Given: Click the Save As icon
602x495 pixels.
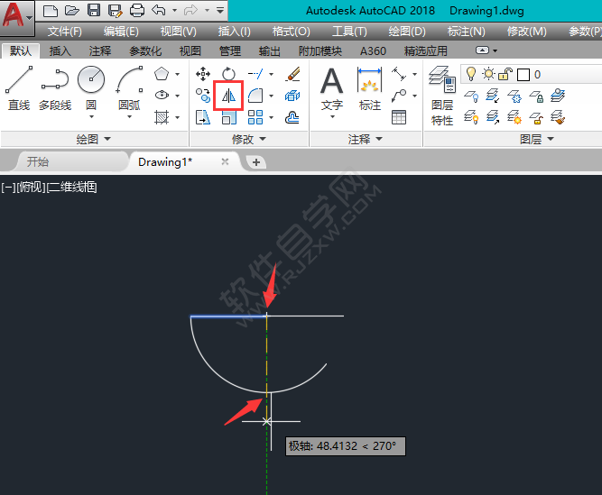Looking at the screenshot, I should (x=116, y=10).
